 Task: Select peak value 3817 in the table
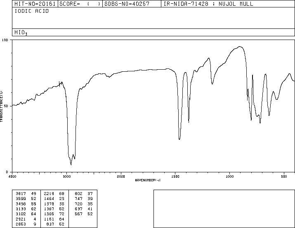point(21,194)
